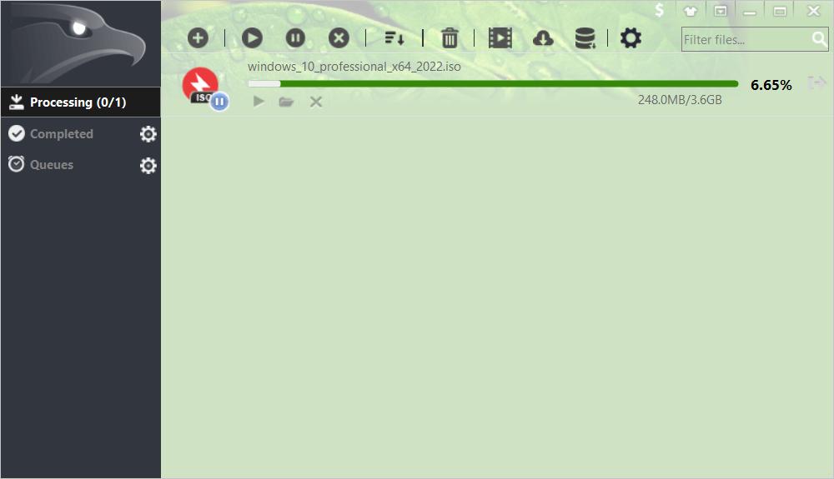The height and width of the screenshot is (479, 834).
Task: Click the eagle logo in sidebar
Action: 80,43
